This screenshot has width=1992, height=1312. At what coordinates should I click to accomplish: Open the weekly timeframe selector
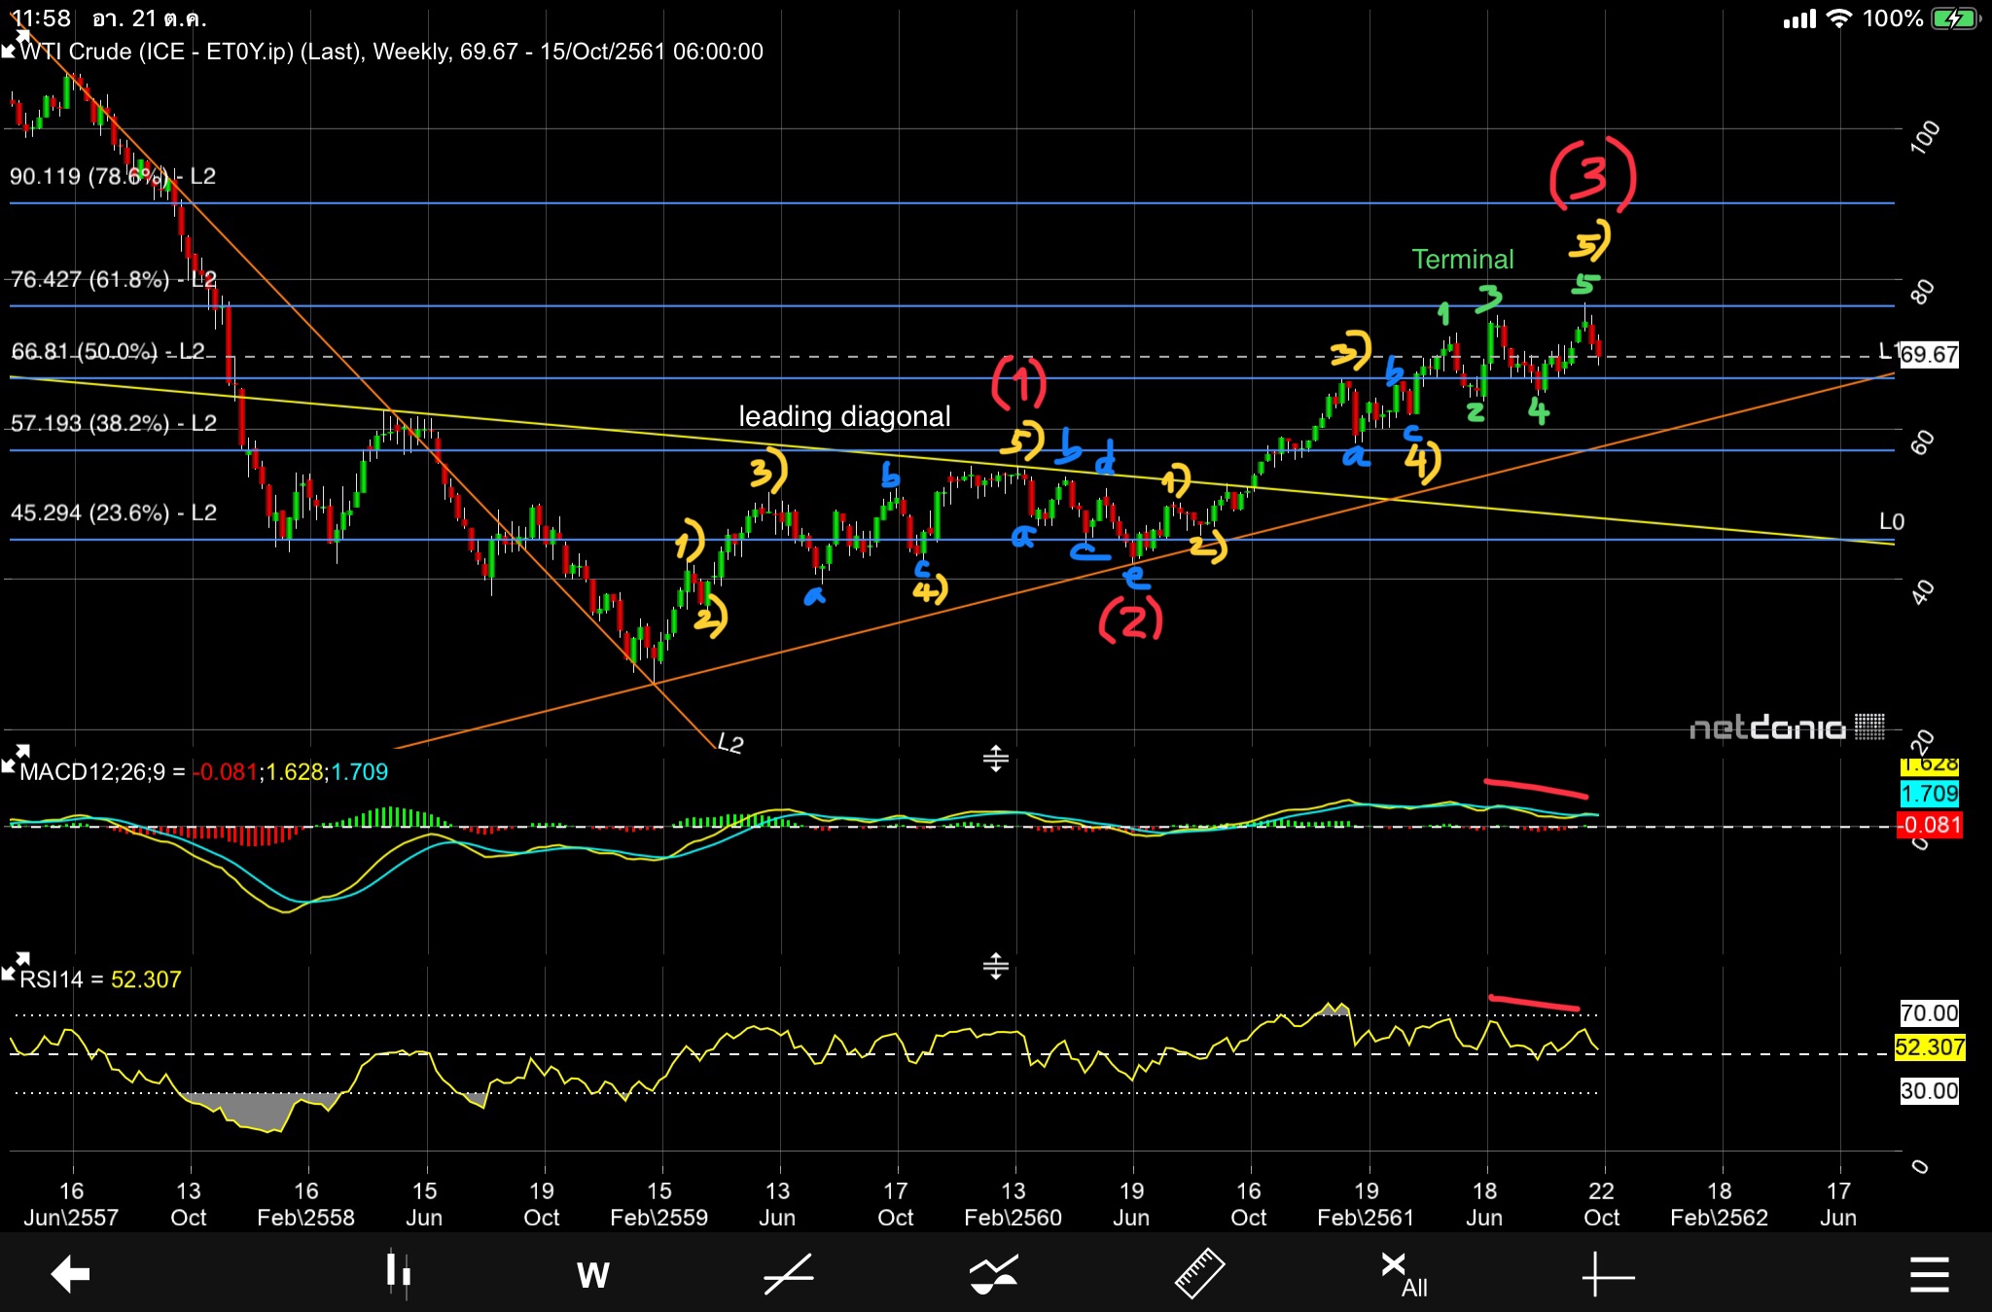pyautogui.click(x=592, y=1274)
